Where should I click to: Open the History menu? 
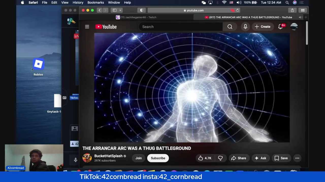pos(78,3)
